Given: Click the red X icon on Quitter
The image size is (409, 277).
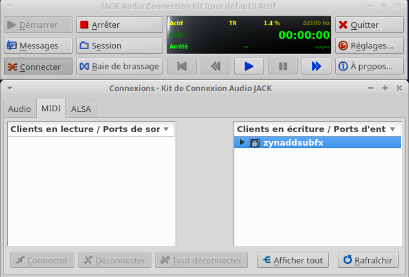Looking at the screenshot, I should click(343, 25).
